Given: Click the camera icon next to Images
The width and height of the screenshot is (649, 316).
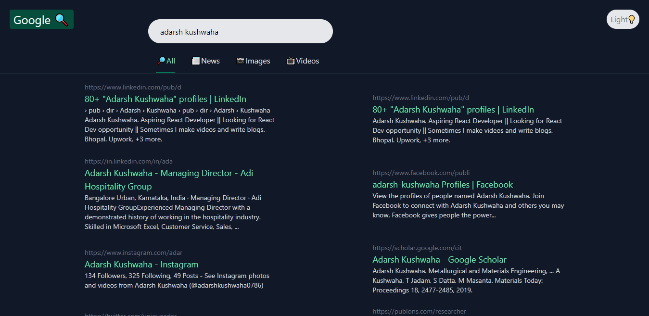Looking at the screenshot, I should [x=241, y=61].
